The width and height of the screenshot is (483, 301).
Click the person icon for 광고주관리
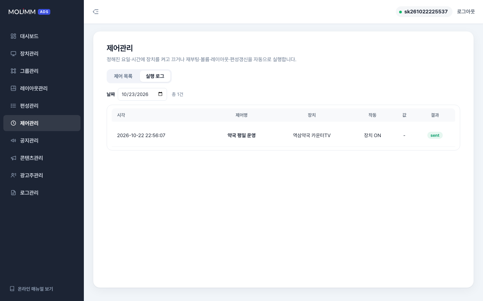click(x=13, y=175)
